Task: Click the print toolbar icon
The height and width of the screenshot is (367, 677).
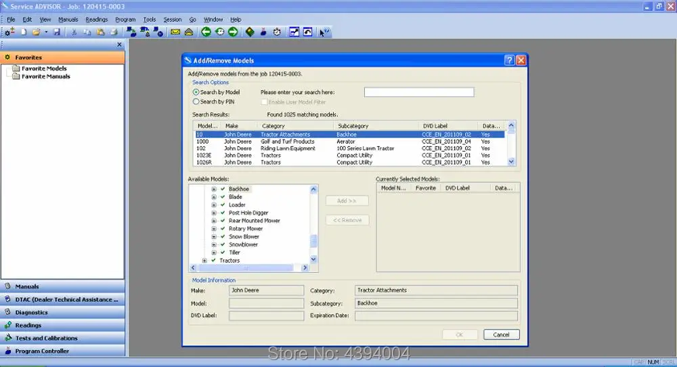Action: tap(114, 32)
